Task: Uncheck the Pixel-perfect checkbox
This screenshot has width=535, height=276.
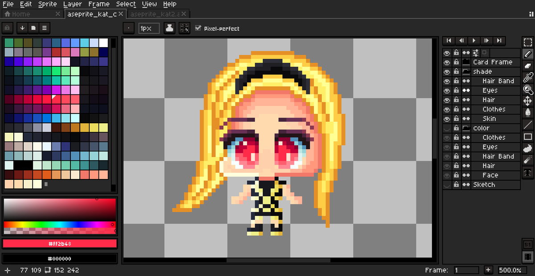Action: [x=198, y=28]
